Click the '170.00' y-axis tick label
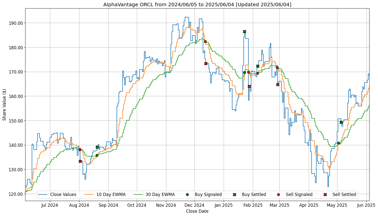378x216 pixels. tap(16, 72)
